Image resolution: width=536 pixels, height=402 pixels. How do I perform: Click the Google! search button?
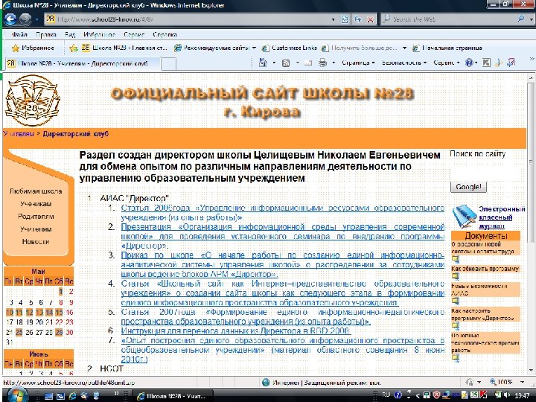pyautogui.click(x=468, y=187)
